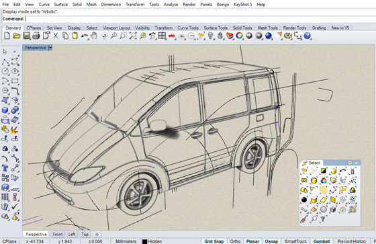
Task: Click the Cut scissors icon
Action: (55, 36)
